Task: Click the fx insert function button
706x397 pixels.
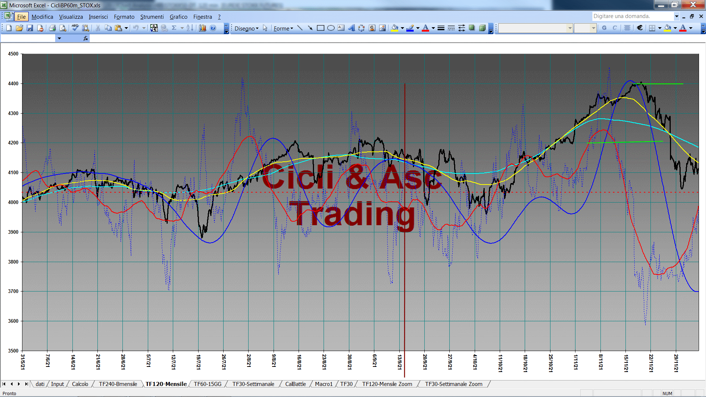Action: click(86, 38)
